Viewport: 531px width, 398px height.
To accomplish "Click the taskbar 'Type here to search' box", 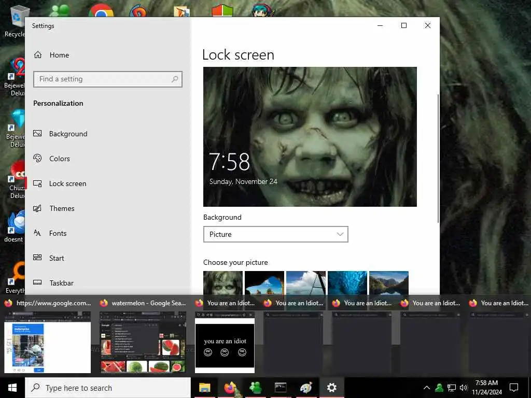I will [x=108, y=388].
